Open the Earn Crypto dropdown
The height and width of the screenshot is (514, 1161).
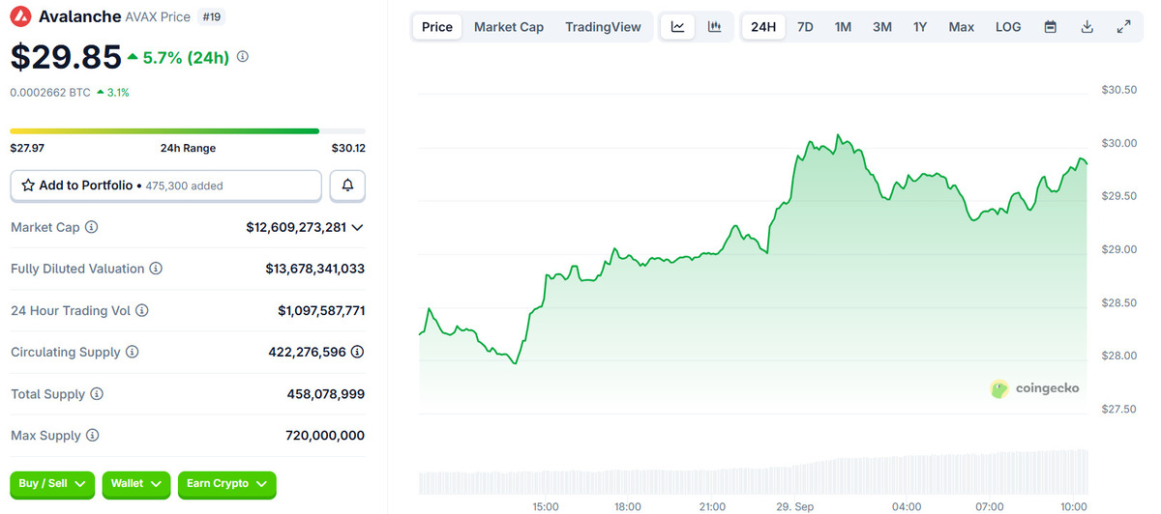[x=226, y=483]
